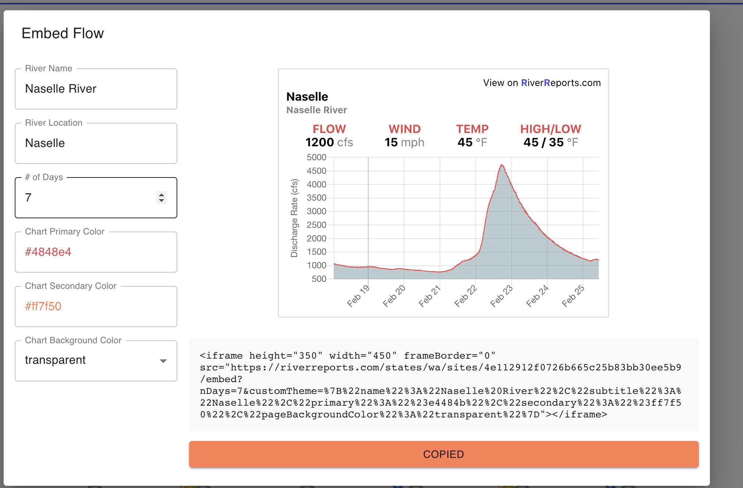Click the TEMP 45 °F stat
Viewport: 743px width, 488px height.
[x=472, y=136]
